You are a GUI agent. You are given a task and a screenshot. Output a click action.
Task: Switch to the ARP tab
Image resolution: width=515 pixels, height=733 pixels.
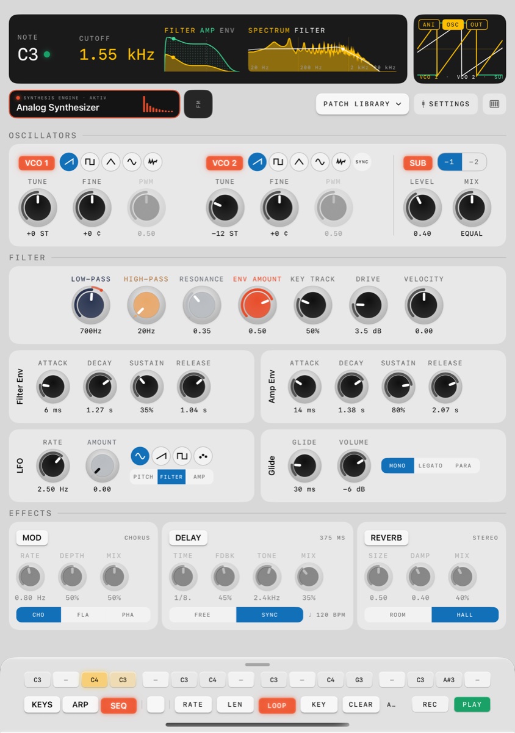(81, 704)
